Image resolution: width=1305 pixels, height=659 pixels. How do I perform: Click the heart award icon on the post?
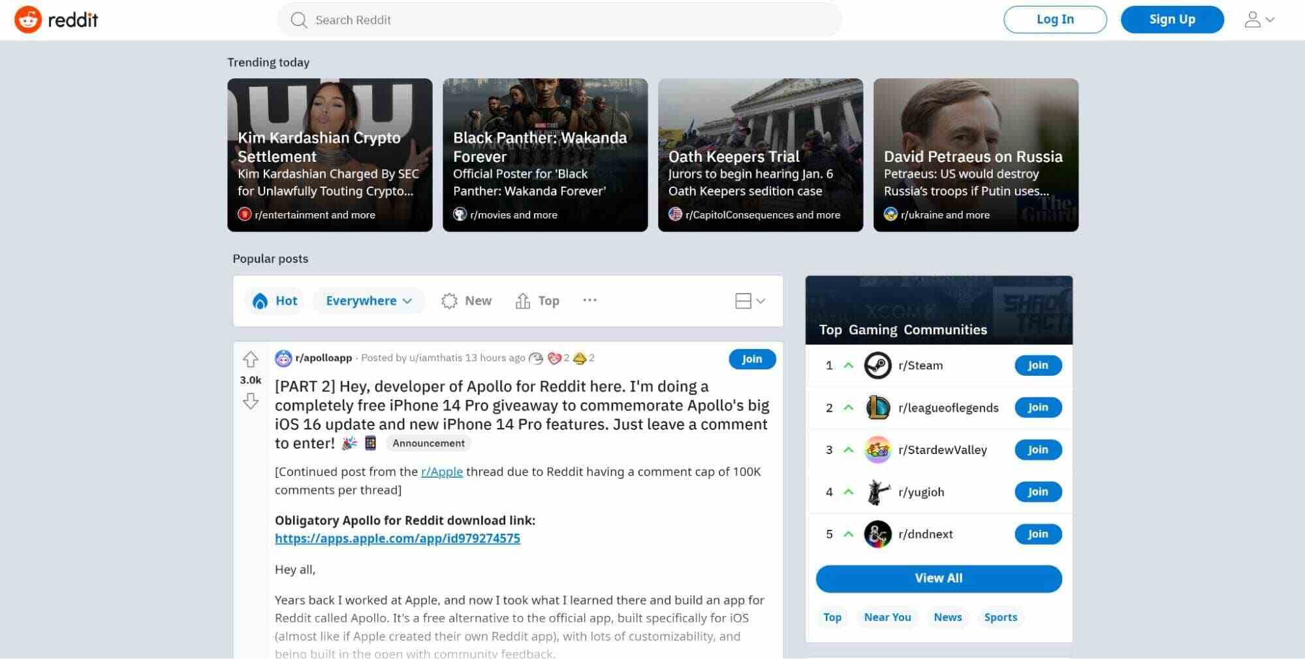click(554, 358)
